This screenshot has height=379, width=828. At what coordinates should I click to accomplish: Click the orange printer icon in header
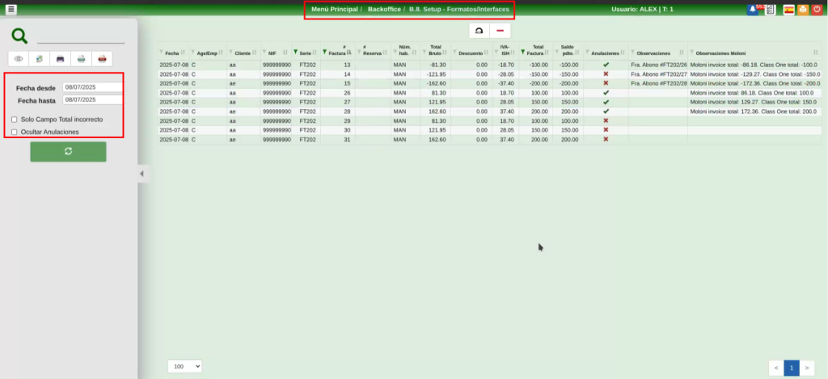coord(803,10)
